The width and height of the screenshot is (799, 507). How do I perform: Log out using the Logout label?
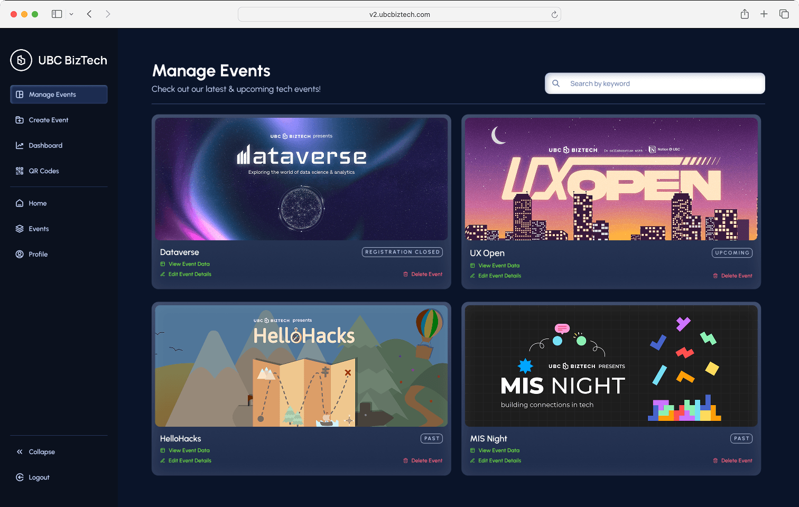coord(39,477)
